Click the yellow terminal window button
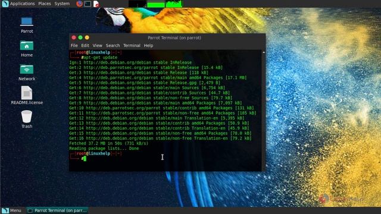 (87, 37)
